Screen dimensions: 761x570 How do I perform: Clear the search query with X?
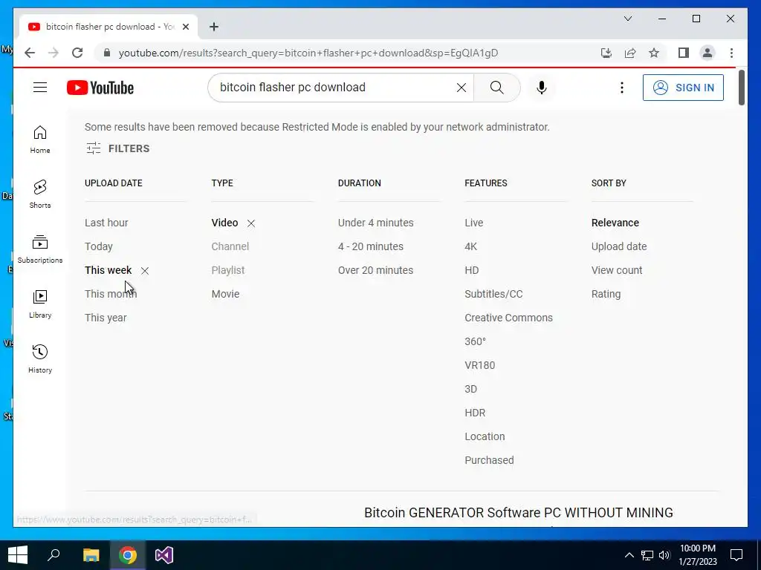[461, 88]
